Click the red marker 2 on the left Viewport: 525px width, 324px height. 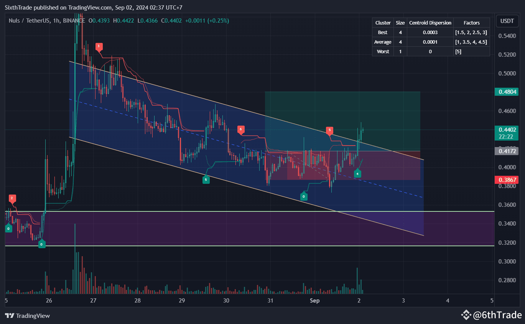click(x=12, y=198)
